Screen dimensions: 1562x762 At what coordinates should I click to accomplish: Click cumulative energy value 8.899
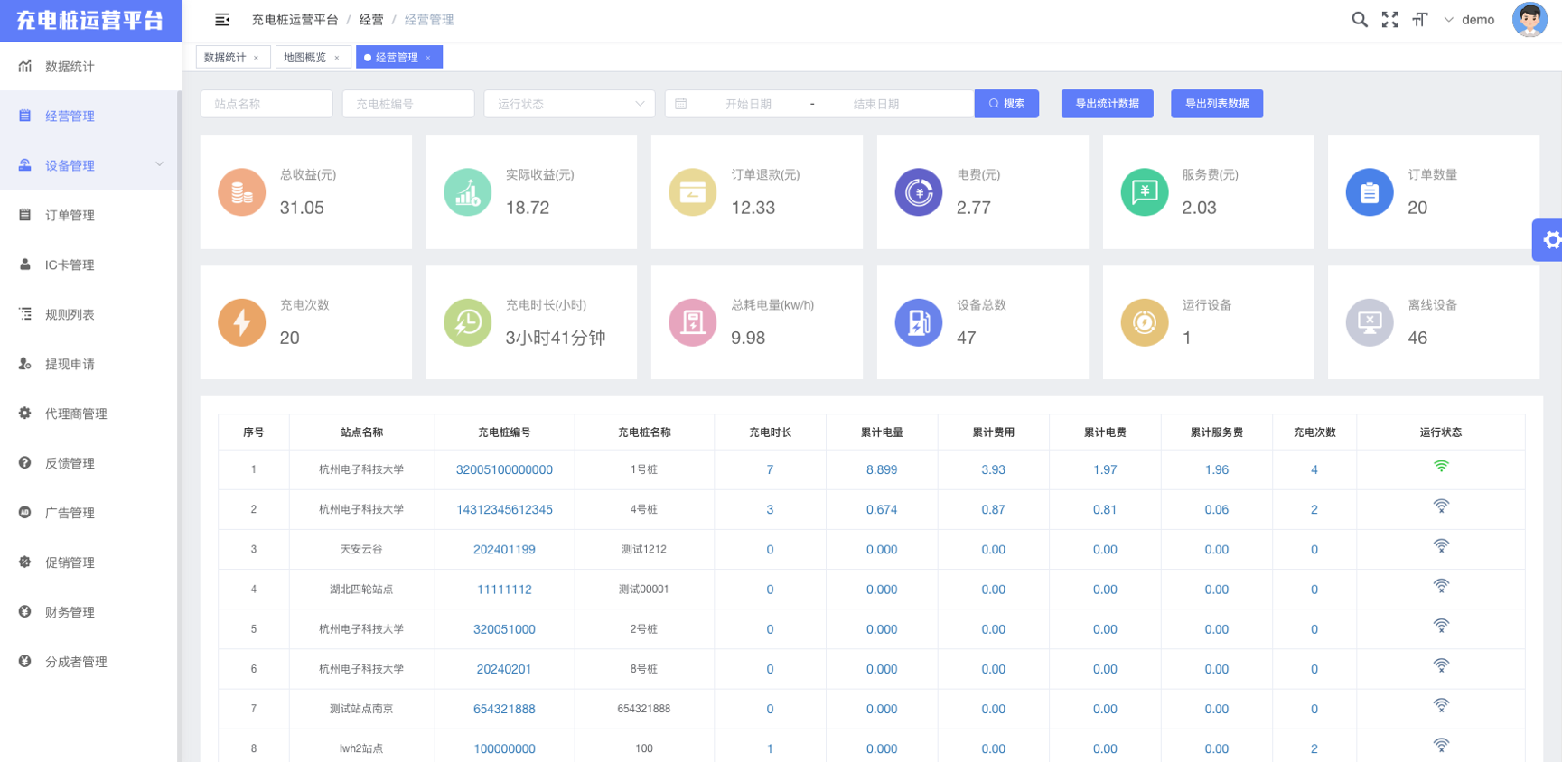click(x=882, y=469)
